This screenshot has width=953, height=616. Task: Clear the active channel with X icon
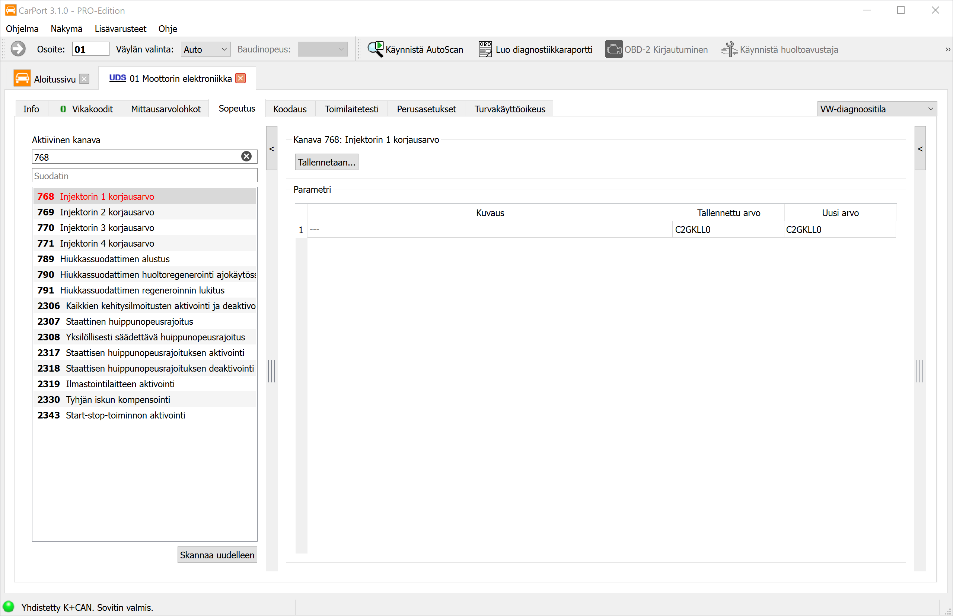(x=246, y=156)
